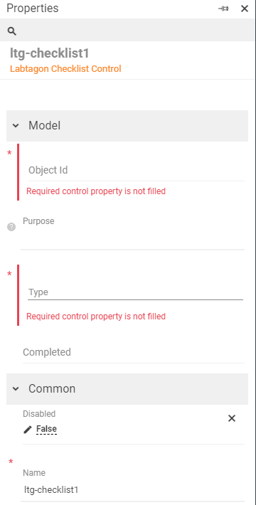Click the Purpose input field
This screenshot has width=256, height=505.
(132, 239)
